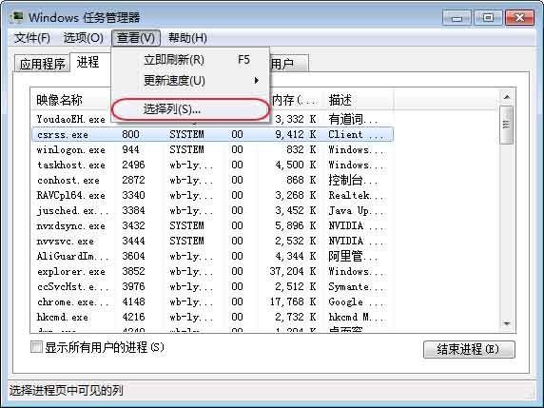Click the 查看(V) menu
The height and width of the screenshot is (408, 544).
point(136,38)
